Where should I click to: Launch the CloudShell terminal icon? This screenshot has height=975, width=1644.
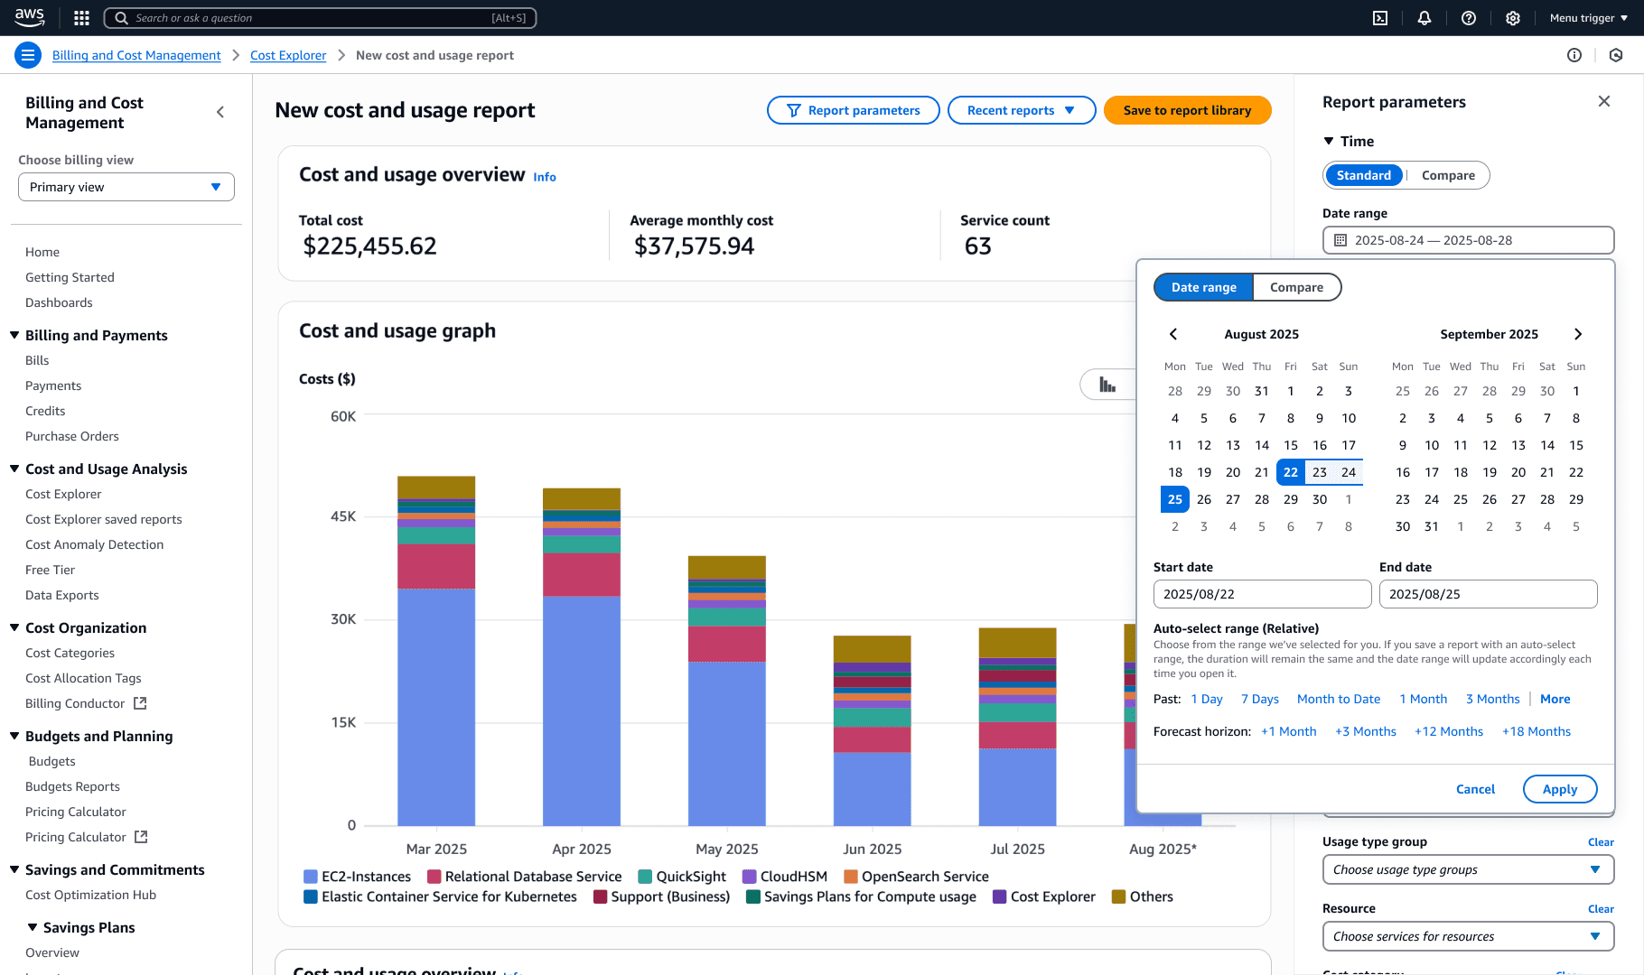point(1380,18)
